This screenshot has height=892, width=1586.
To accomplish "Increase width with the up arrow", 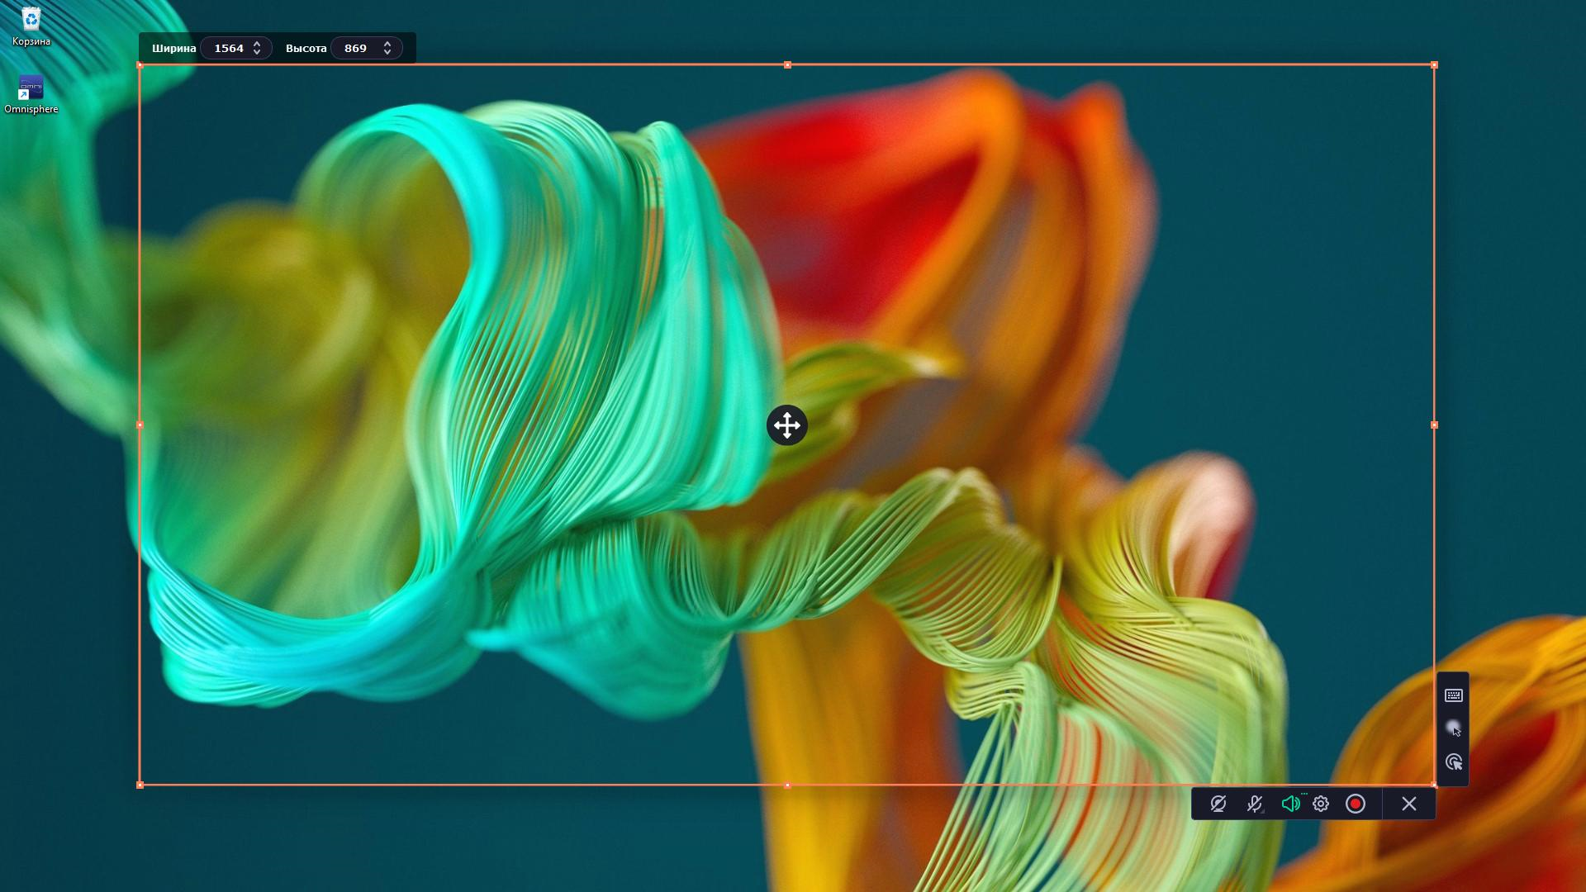I will (x=257, y=44).
